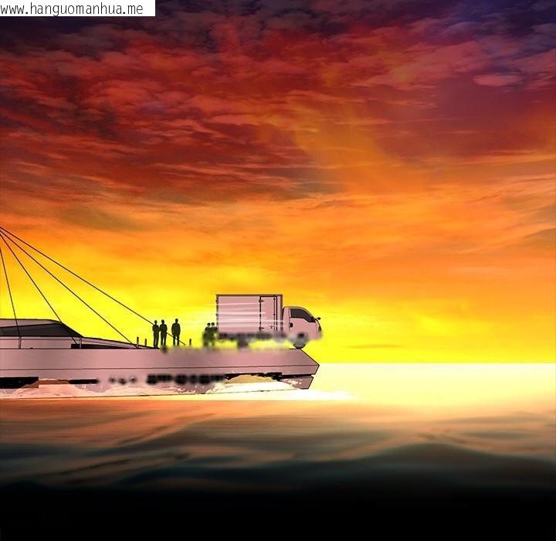Select the rightmost standing silhouette on deck
556x541 pixels.
[176, 332]
